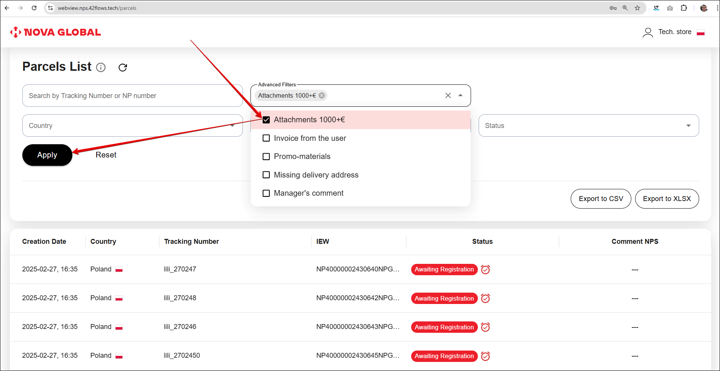The image size is (720, 371).
Task: Bookmark this page with the star icon
Action: point(637,8)
